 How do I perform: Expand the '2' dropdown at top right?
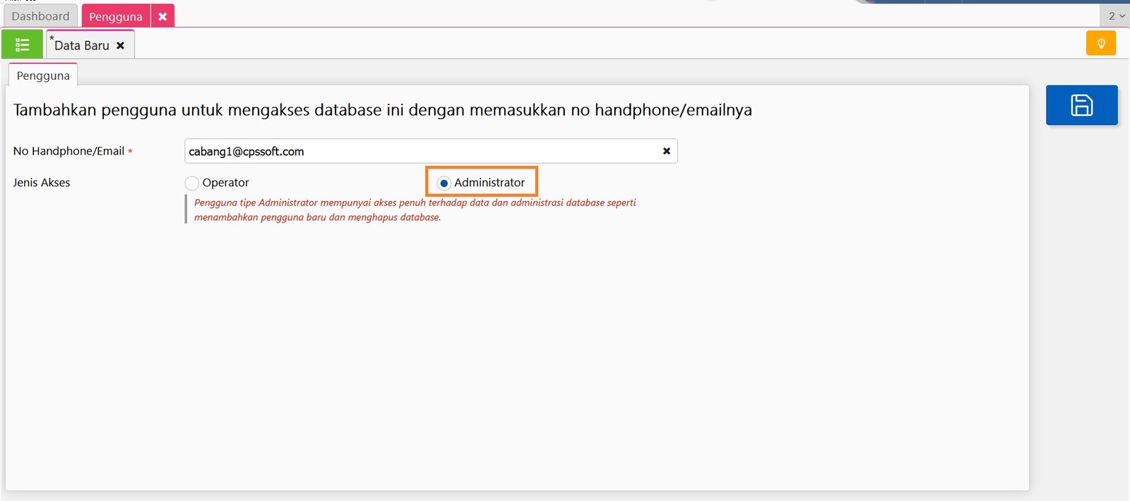[x=1116, y=16]
